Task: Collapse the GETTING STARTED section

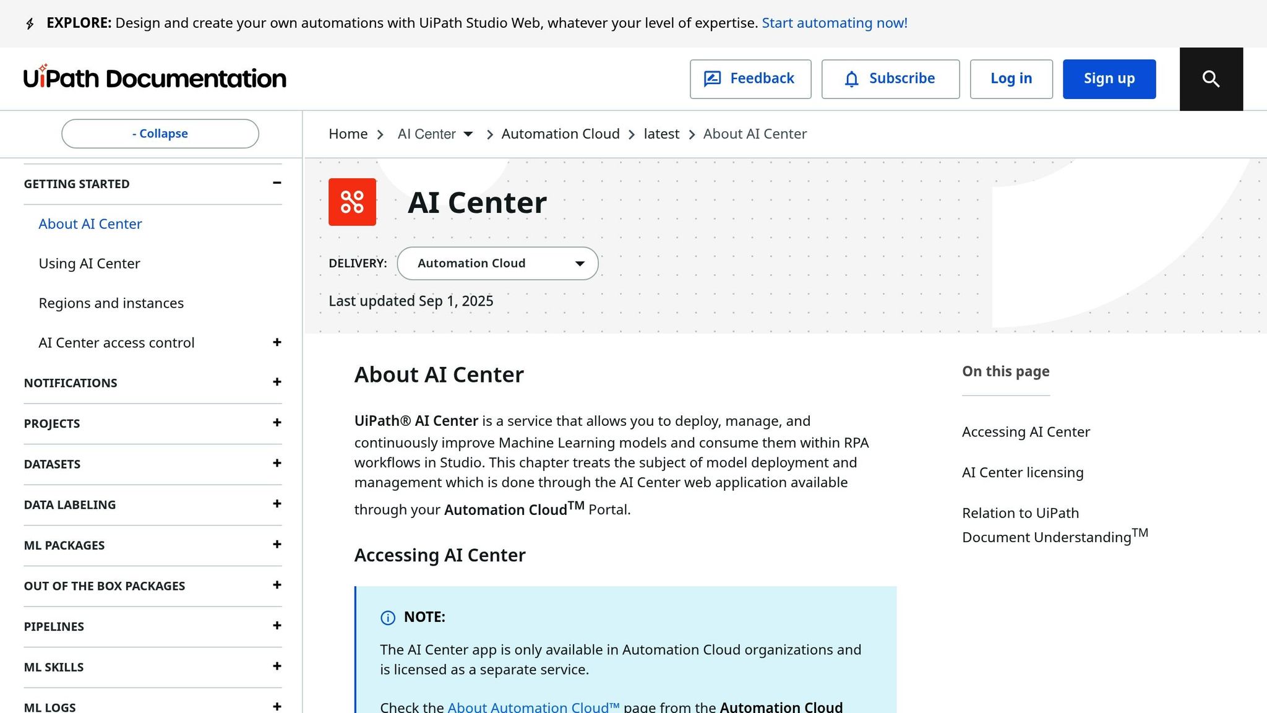Action: [x=277, y=183]
